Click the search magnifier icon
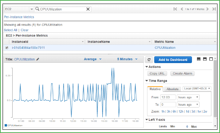The width and height of the screenshot is (220, 133). 37,9
